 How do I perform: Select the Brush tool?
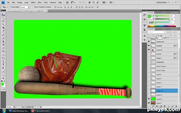(x=3, y=38)
